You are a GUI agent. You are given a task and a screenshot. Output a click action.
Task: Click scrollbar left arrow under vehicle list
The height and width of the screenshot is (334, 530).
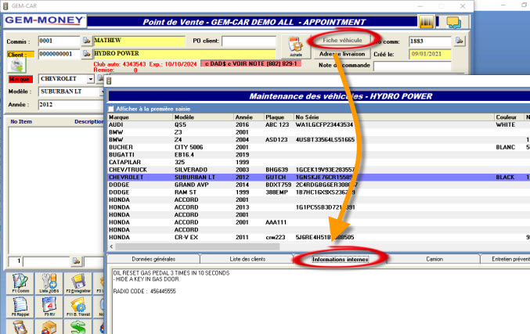(111, 246)
